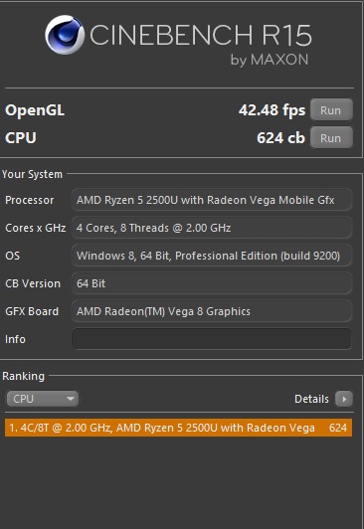The image size is (364, 529).
Task: Select the CB Version 64 Bit field
Action: tap(212, 283)
